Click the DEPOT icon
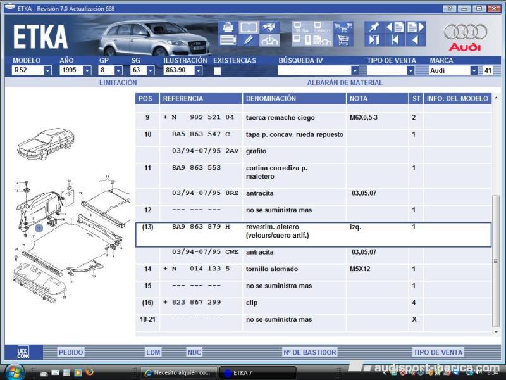This screenshot has width=506, height=380. pos(322,27)
